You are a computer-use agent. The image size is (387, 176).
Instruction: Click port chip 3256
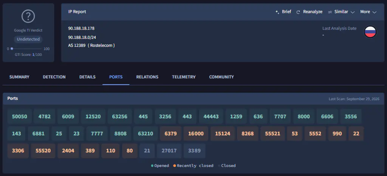[166, 117]
